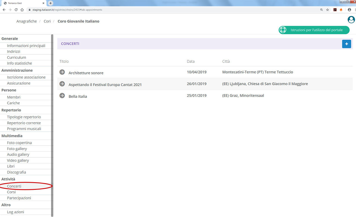Open the user profile avatar icon

point(351,20)
